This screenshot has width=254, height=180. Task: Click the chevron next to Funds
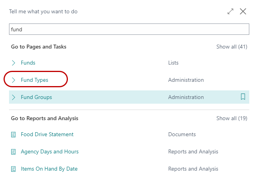click(x=14, y=63)
